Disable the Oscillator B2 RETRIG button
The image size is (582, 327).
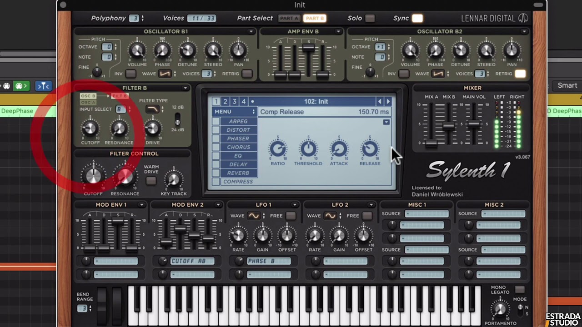point(520,74)
